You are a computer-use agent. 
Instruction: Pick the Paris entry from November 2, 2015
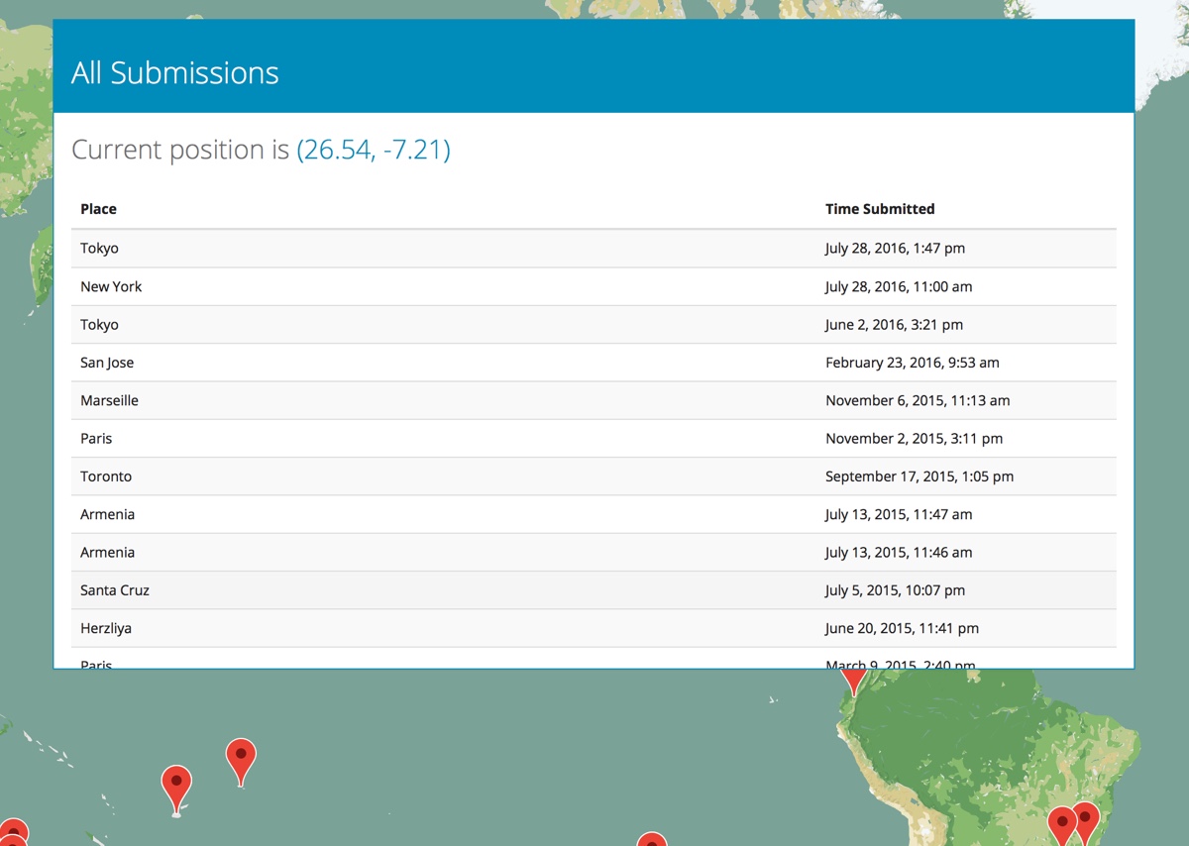pyautogui.click(x=594, y=438)
